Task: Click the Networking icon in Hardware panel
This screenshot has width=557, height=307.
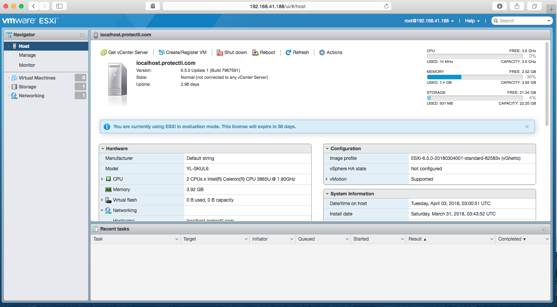Action: coord(108,210)
